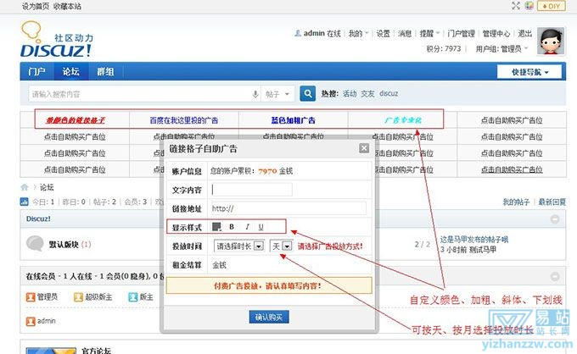Viewport: 577px width, 354px height.
Task: Click the 测试马甲 author link
Action: (x=483, y=250)
